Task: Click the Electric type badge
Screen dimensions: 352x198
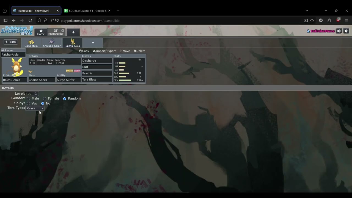Action: (70, 71)
